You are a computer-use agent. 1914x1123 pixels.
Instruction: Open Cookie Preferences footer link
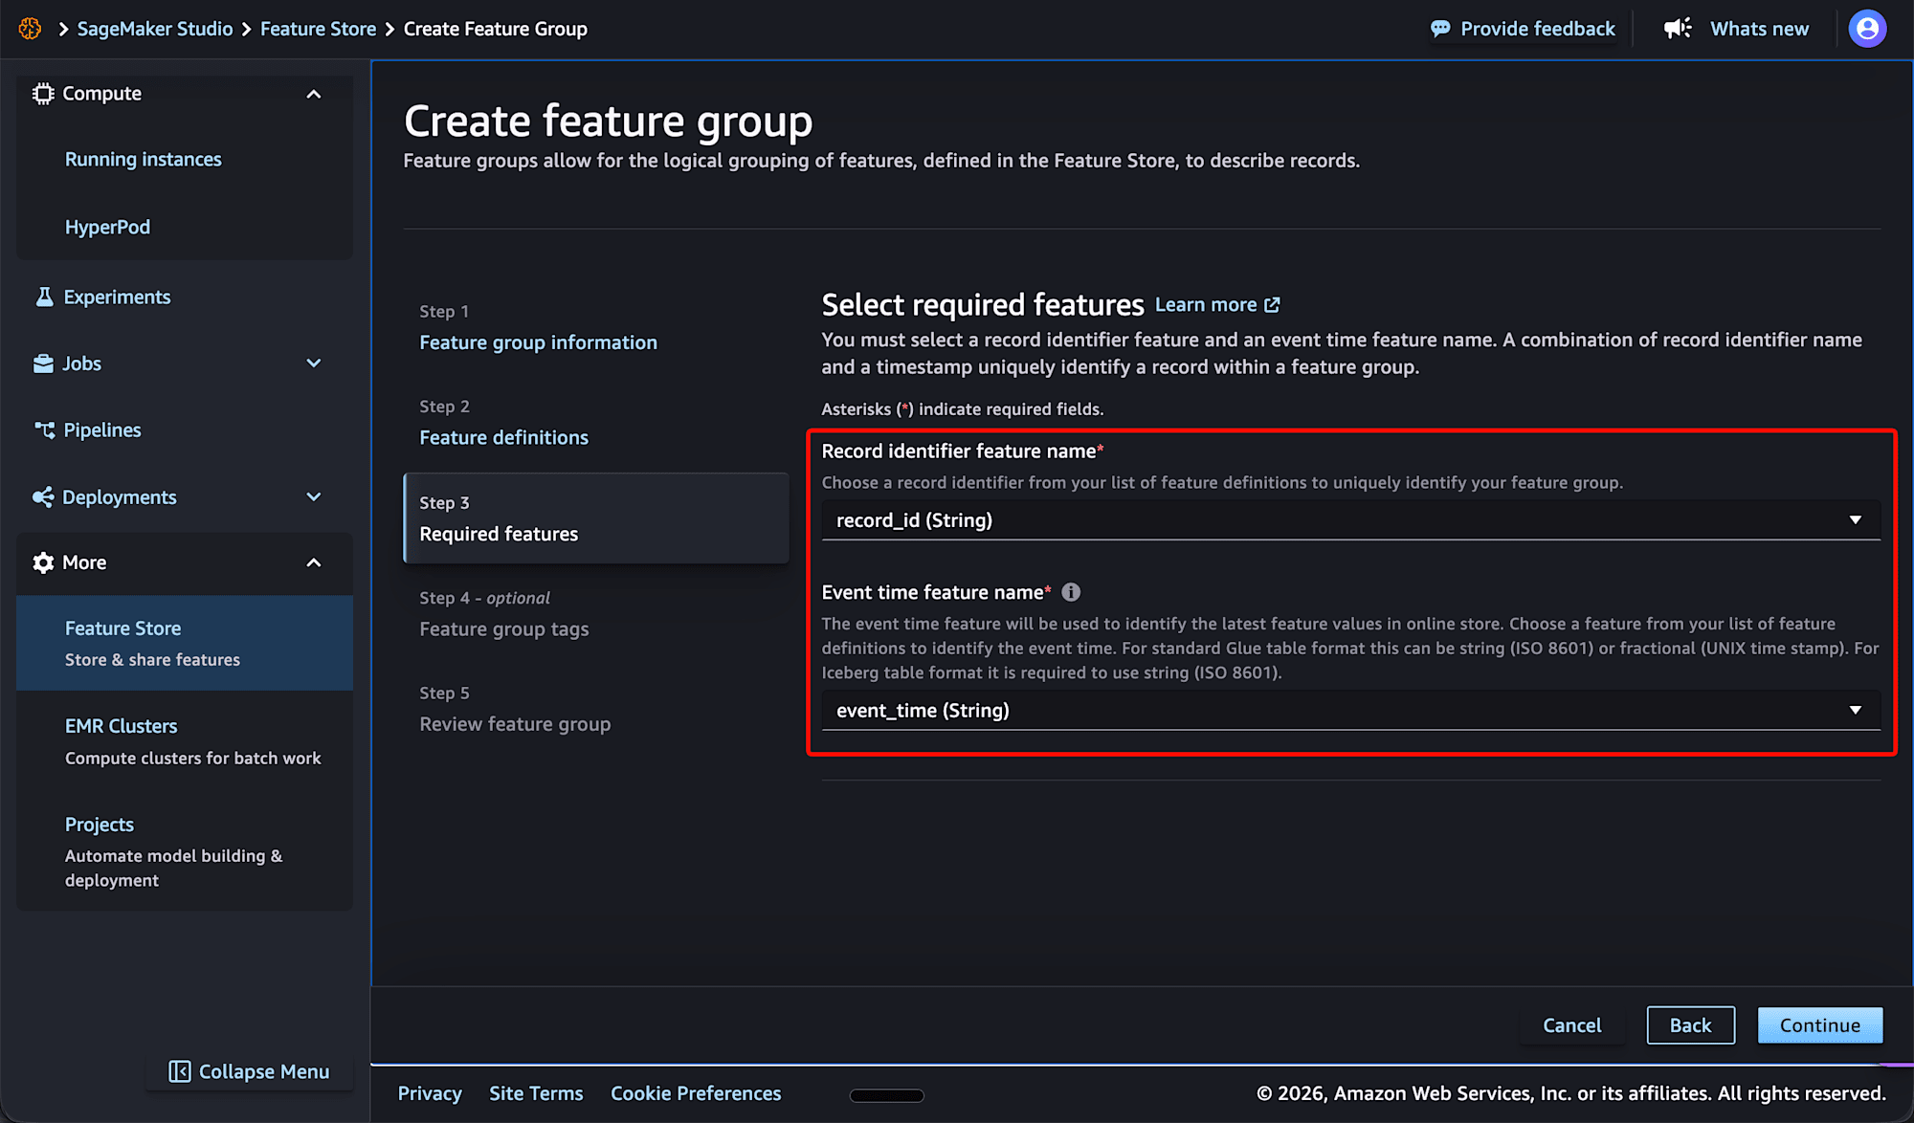(696, 1093)
